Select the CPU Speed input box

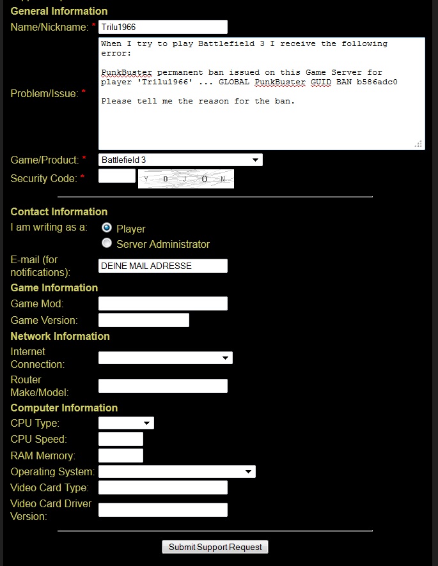pyautogui.click(x=121, y=439)
